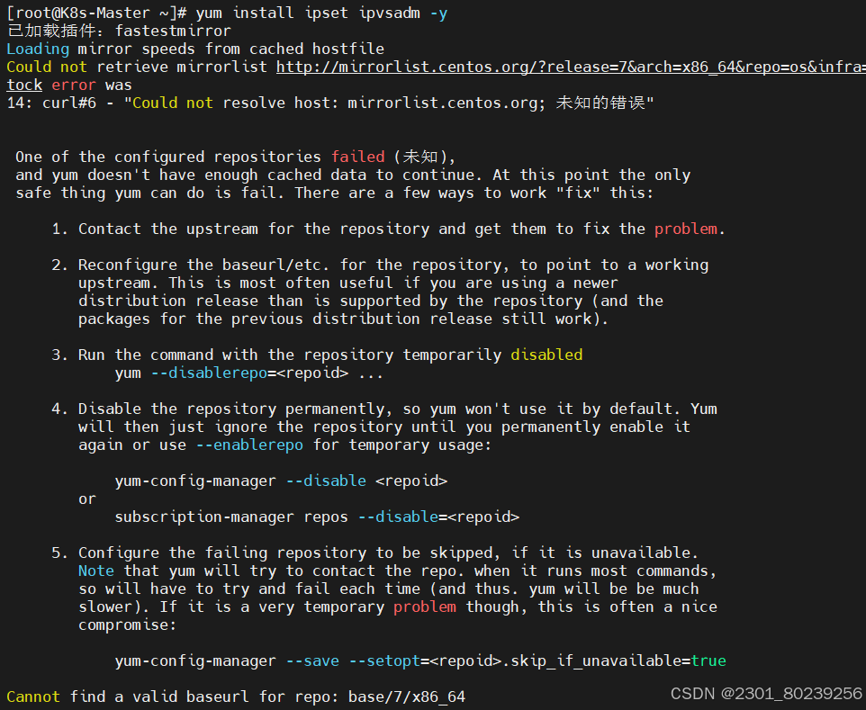Click the --setopt option text
This screenshot has width=866, height=710.
tap(384, 661)
